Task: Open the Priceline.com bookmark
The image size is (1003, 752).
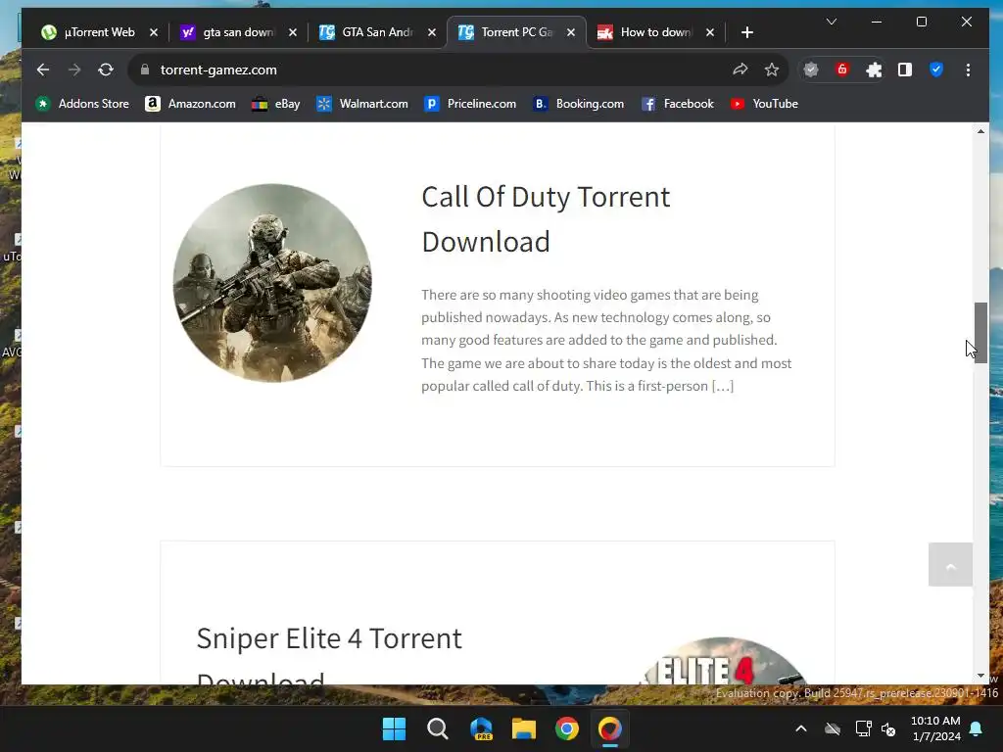Action: pos(470,104)
